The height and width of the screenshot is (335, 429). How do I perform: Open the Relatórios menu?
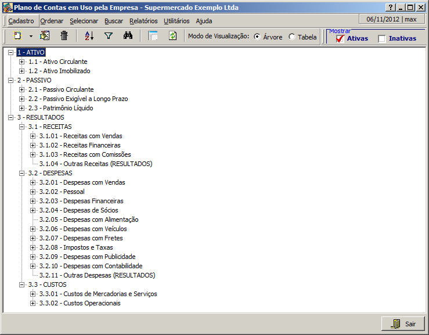click(143, 21)
